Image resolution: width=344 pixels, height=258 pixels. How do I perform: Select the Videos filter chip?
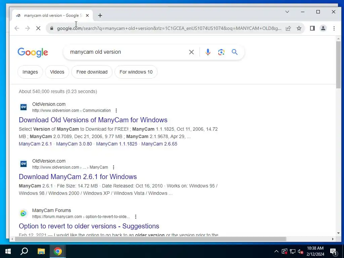point(57,72)
